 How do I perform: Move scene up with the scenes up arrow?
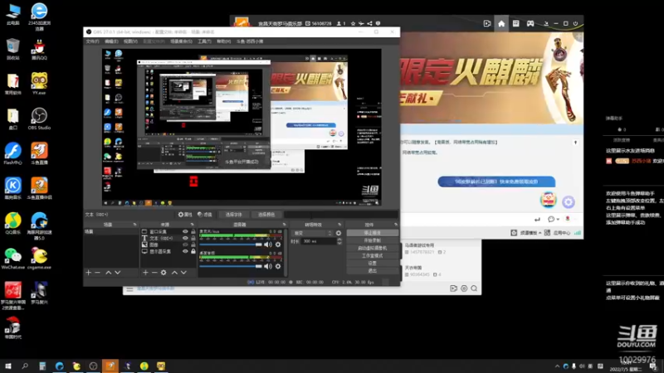pos(109,273)
